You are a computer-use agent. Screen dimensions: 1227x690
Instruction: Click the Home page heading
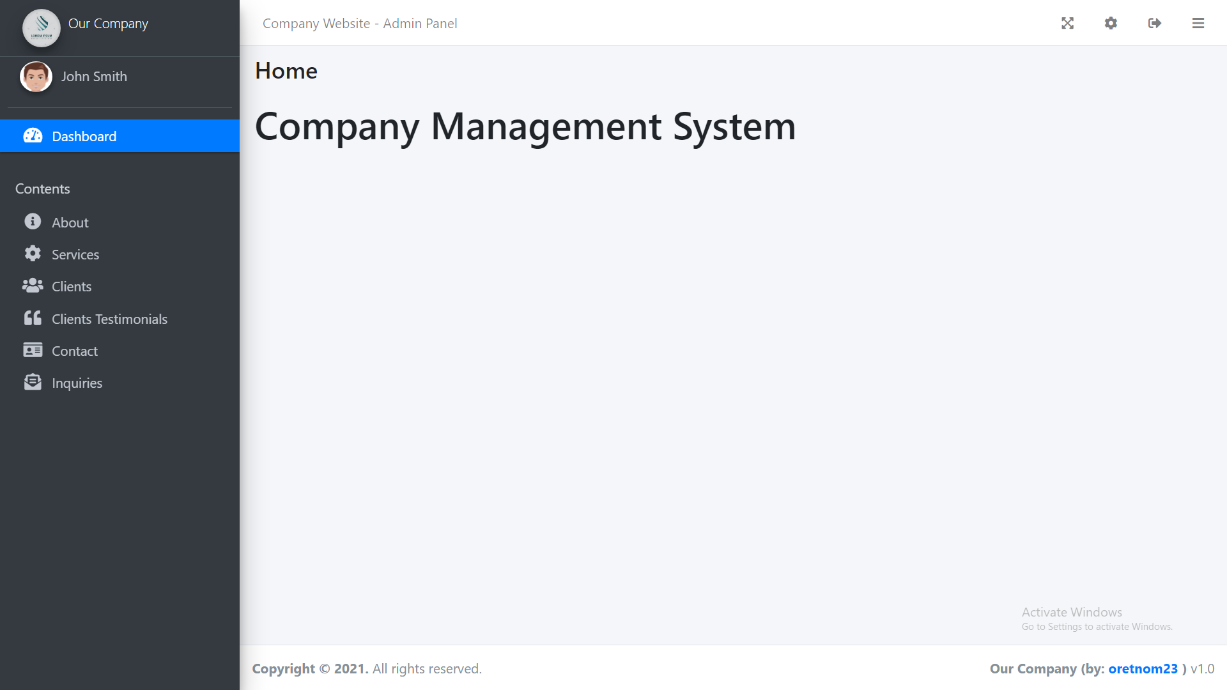click(x=286, y=70)
